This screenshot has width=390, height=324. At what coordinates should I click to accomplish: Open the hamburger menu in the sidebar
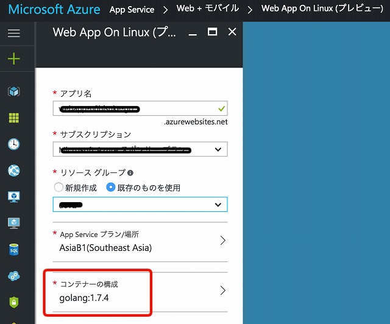point(13,33)
